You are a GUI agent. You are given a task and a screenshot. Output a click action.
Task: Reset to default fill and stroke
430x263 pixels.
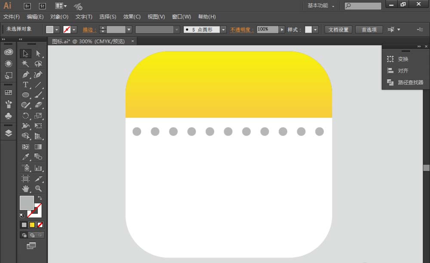(21, 215)
